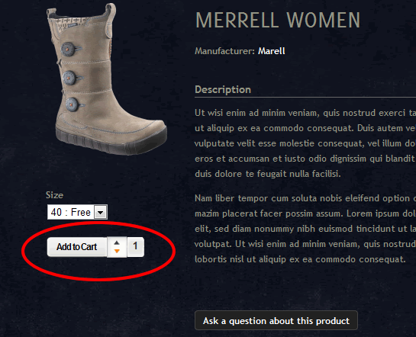Click the MERRELL WOMEN product title
The width and height of the screenshot is (416, 337).
point(278,20)
